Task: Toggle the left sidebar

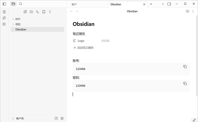Action: pos(4,4)
